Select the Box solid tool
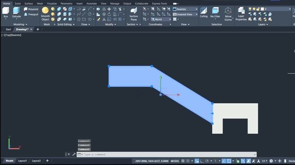Screen dimensions: 295x165 (x=6, y=12)
